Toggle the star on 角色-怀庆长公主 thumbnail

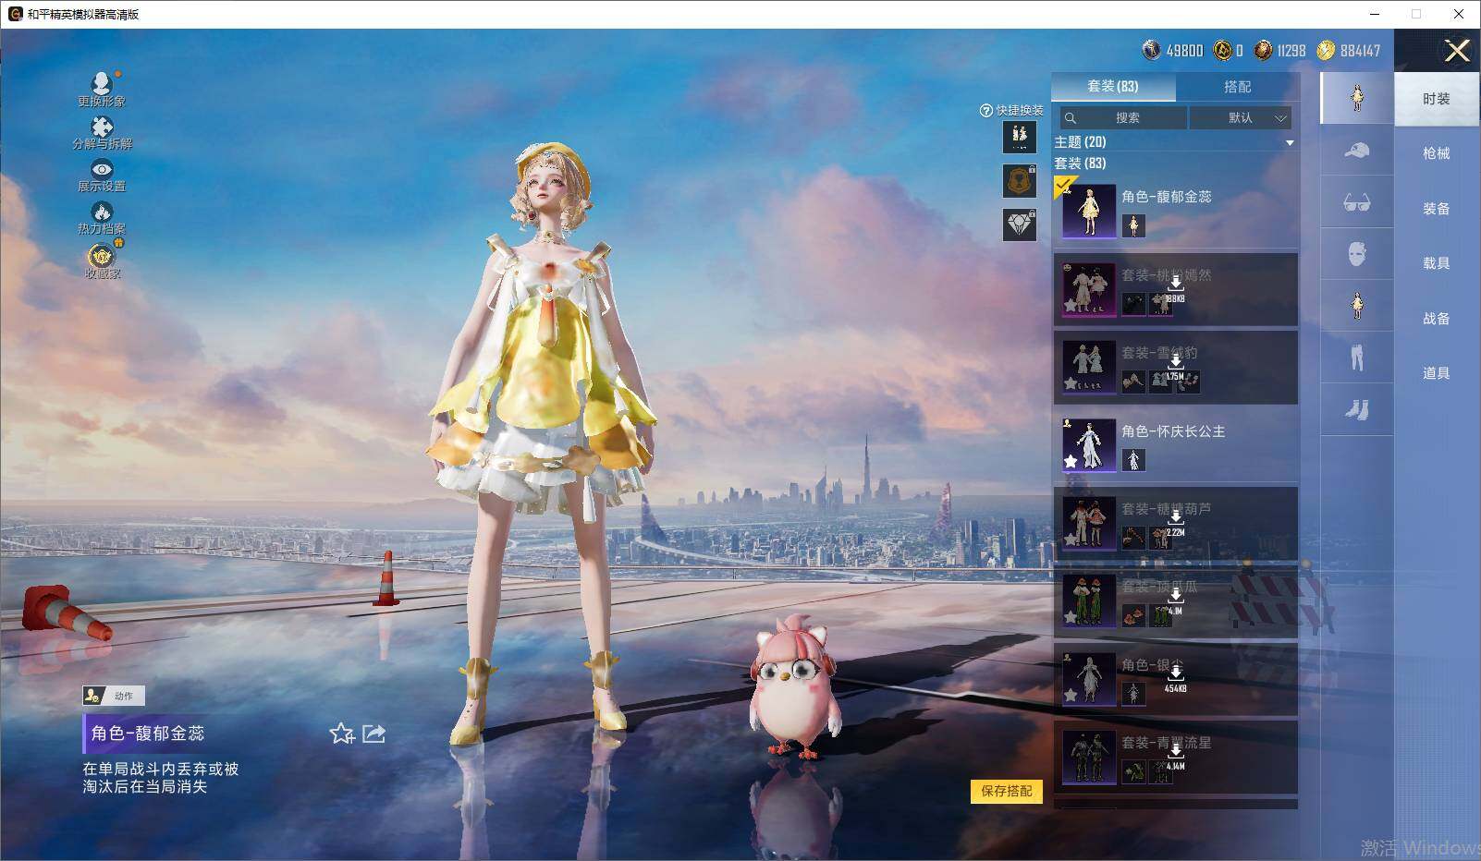coord(1071,460)
